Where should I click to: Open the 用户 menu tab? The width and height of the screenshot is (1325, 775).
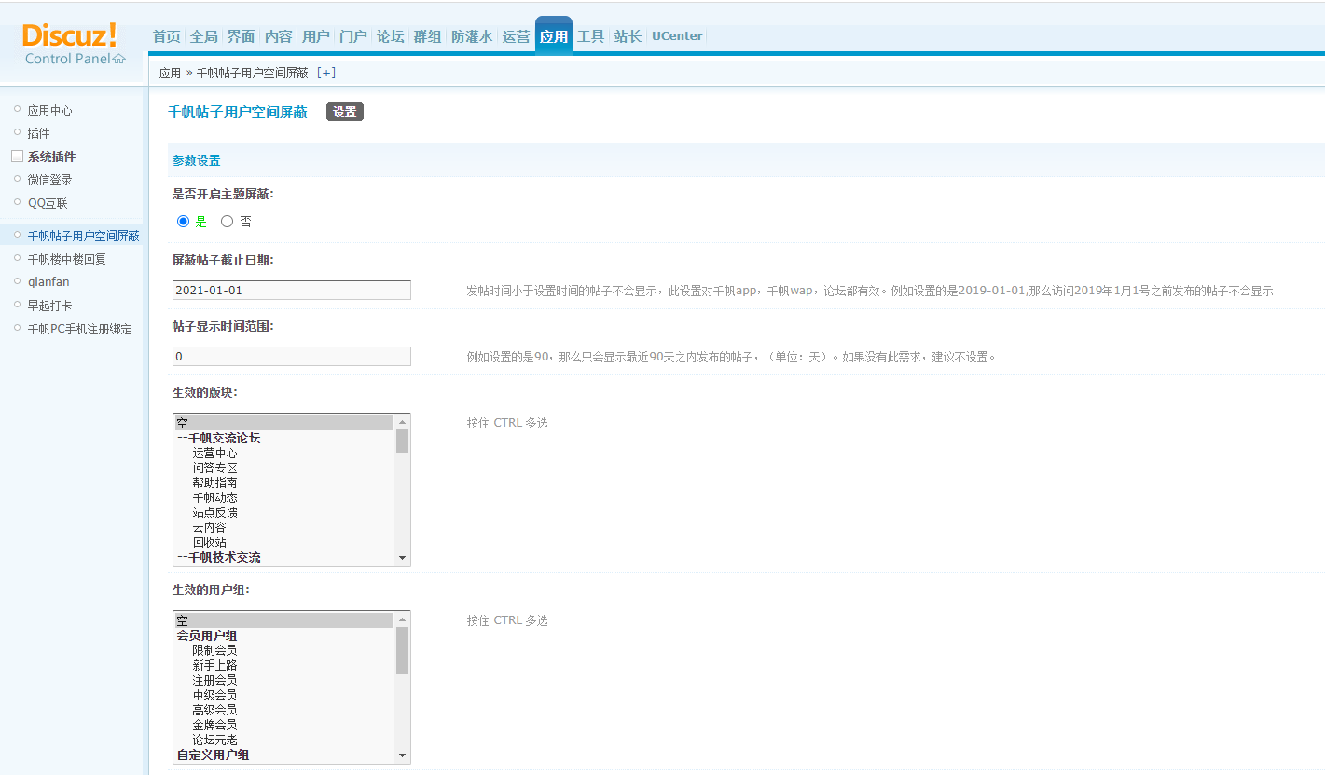pos(316,36)
